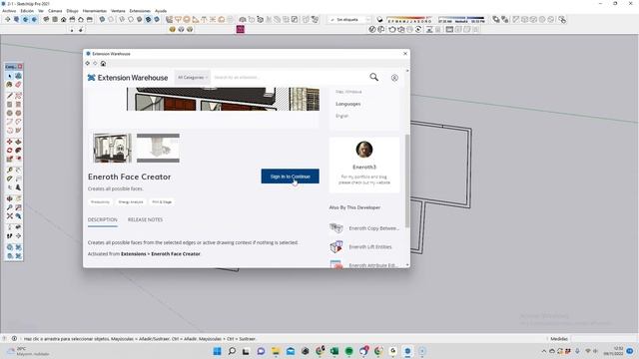This screenshot has height=359, width=639.
Task: Toggle shadows on or off
Action: click(379, 20)
